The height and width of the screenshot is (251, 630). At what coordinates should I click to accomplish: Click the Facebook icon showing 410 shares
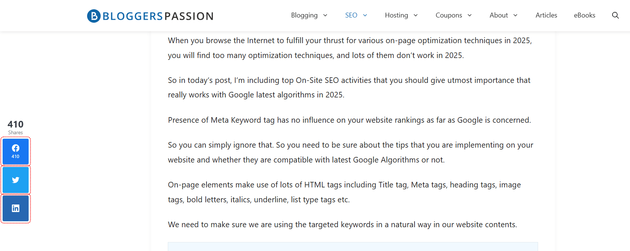tap(15, 151)
